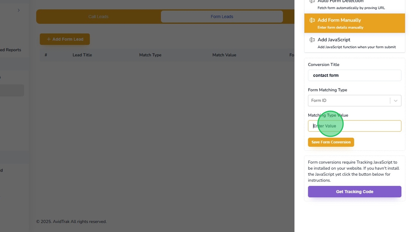This screenshot has width=415, height=232.
Task: Click the # column header
Action: [46, 55]
